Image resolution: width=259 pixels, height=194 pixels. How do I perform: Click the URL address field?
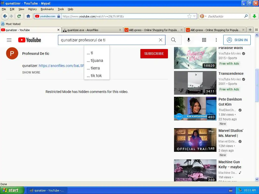(x=124, y=16)
